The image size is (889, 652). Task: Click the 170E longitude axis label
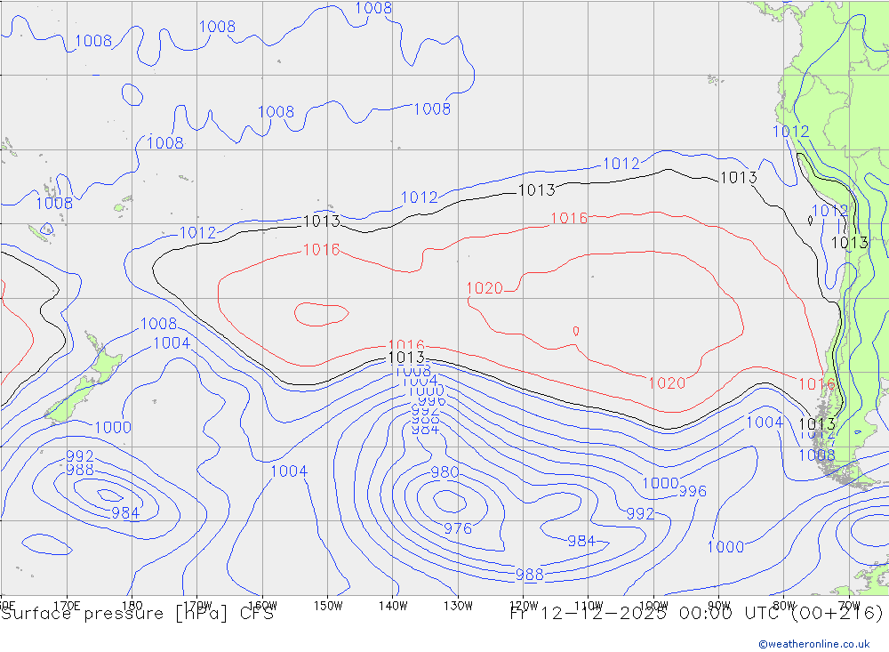tap(67, 606)
